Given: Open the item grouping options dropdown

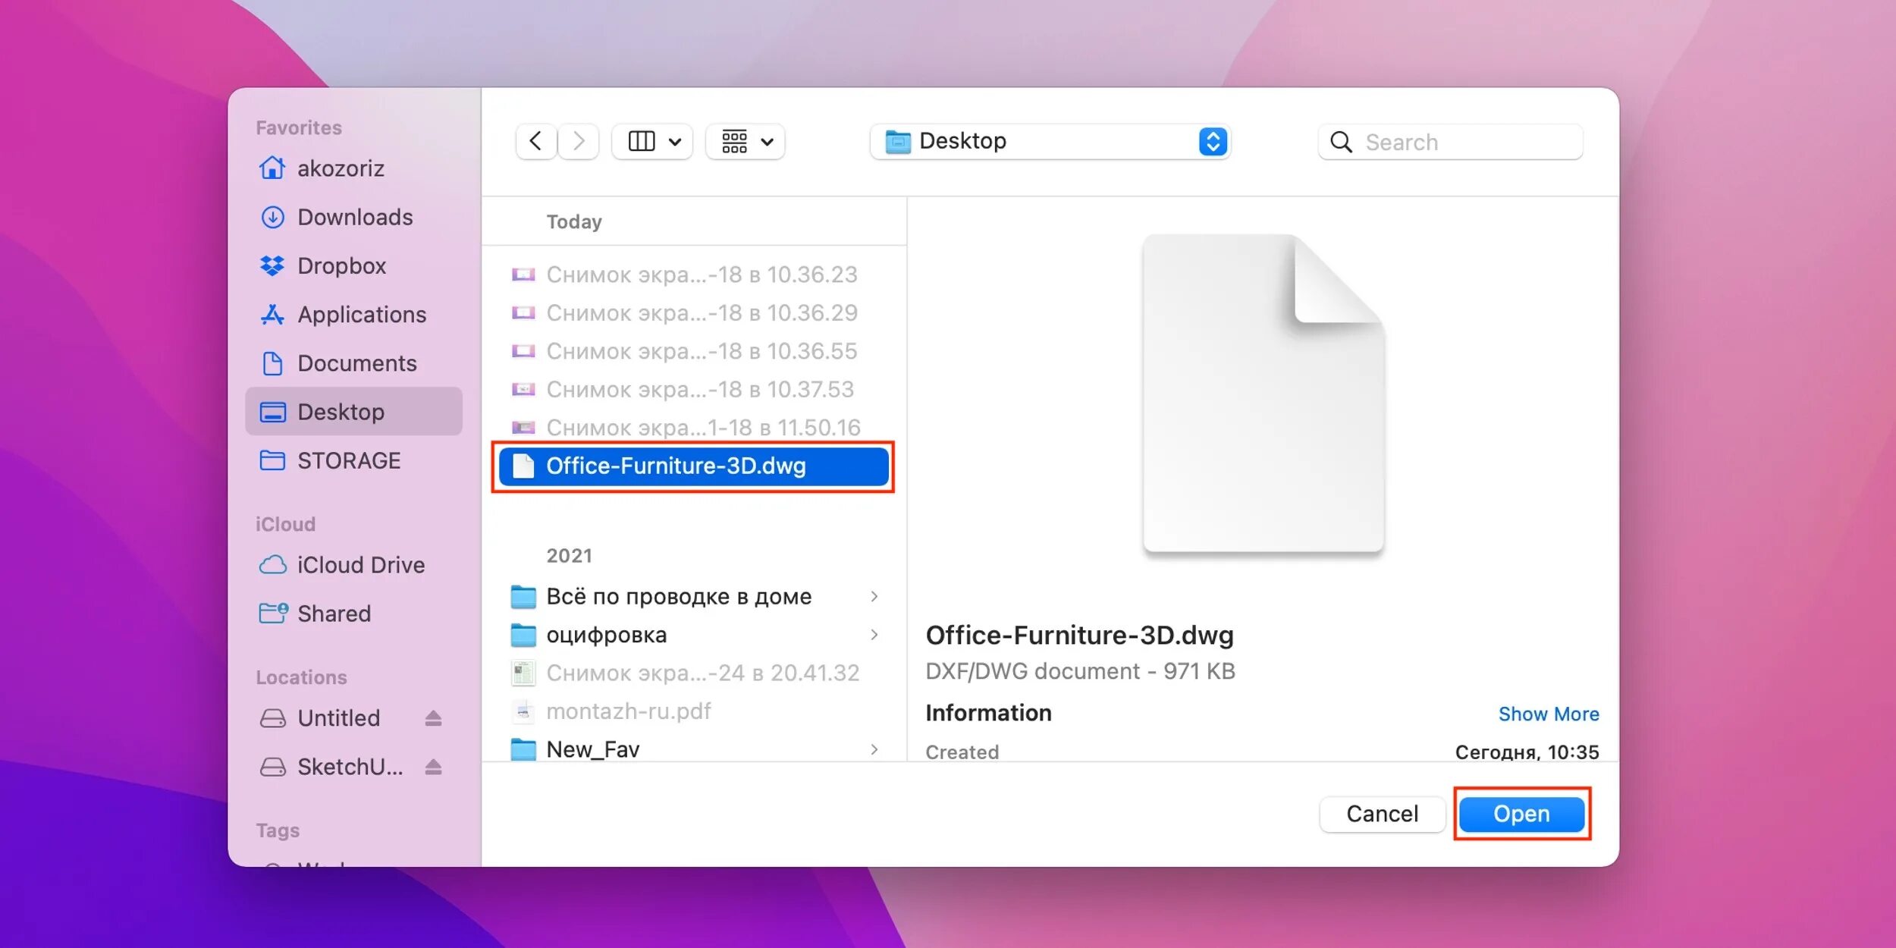Looking at the screenshot, I should pyautogui.click(x=746, y=142).
